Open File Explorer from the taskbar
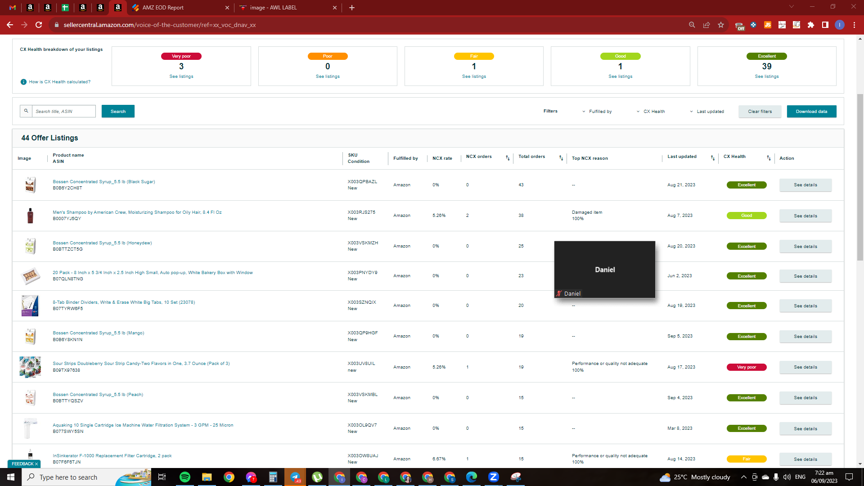The image size is (864, 486). coord(207,477)
